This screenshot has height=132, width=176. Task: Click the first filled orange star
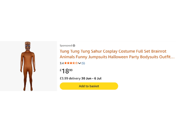pyautogui.click(x=66, y=63)
